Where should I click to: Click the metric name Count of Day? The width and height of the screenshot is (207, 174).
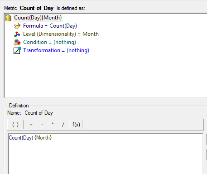tap(39, 113)
